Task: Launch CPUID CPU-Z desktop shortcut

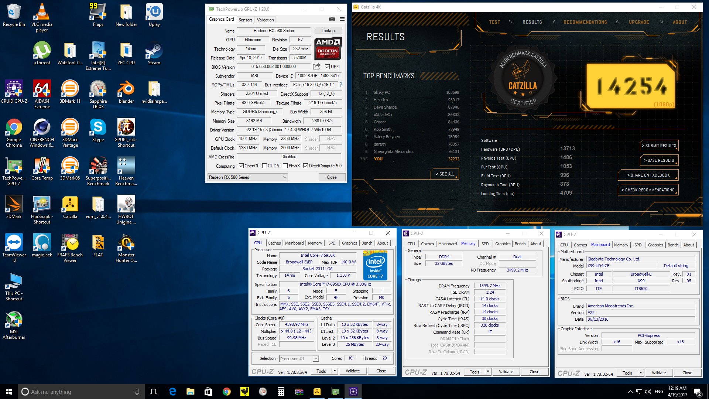Action: coord(14,92)
